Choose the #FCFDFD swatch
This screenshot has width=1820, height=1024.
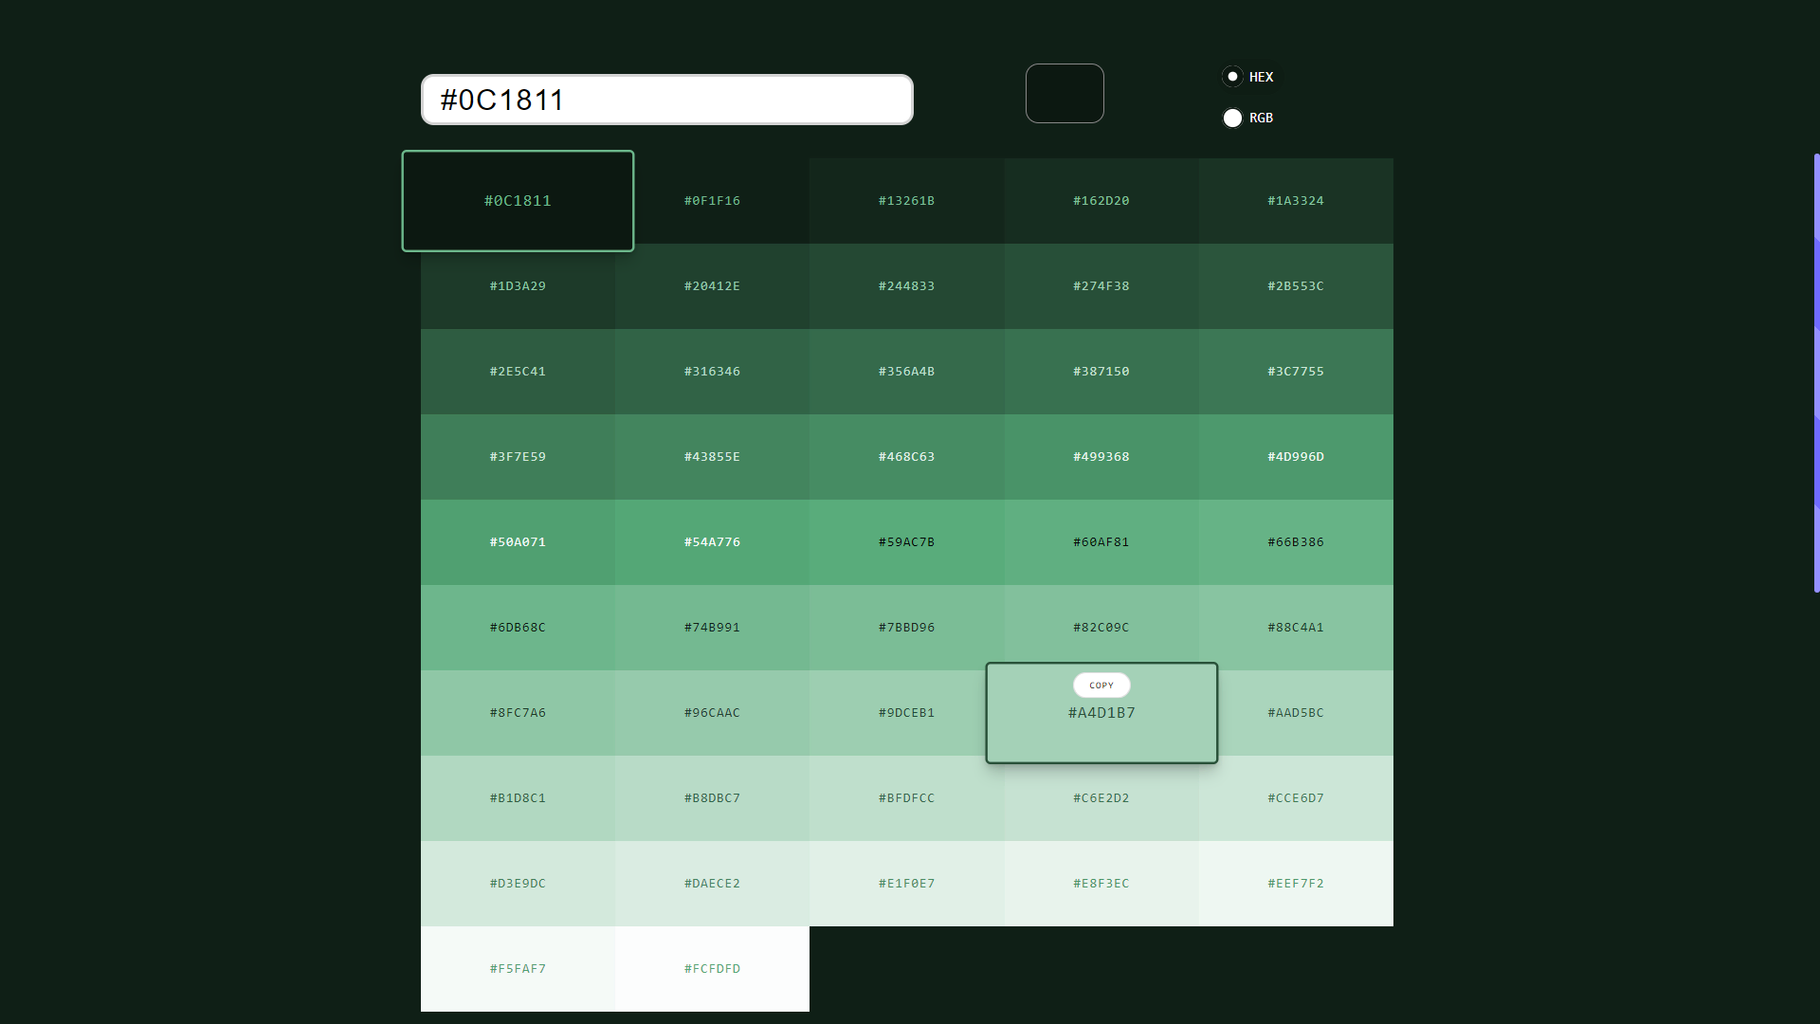tap(712, 969)
